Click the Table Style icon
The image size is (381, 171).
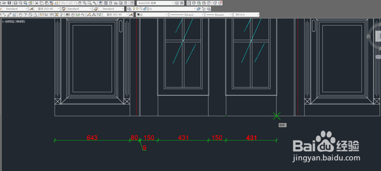pos(63,9)
